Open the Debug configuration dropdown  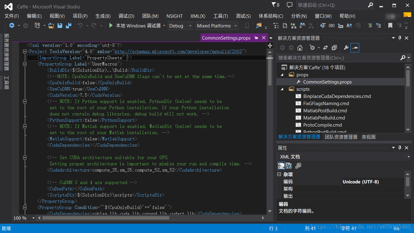click(x=181, y=26)
